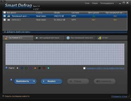Screen dimensions: 131x101
Task: Click the DATA (D:) drive icon
Action: (9, 20)
